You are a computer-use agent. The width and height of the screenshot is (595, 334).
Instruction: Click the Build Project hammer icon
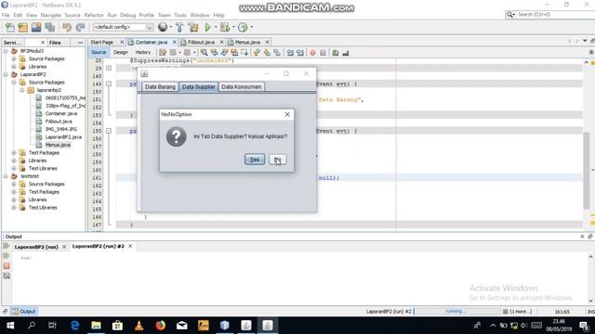coord(179,27)
